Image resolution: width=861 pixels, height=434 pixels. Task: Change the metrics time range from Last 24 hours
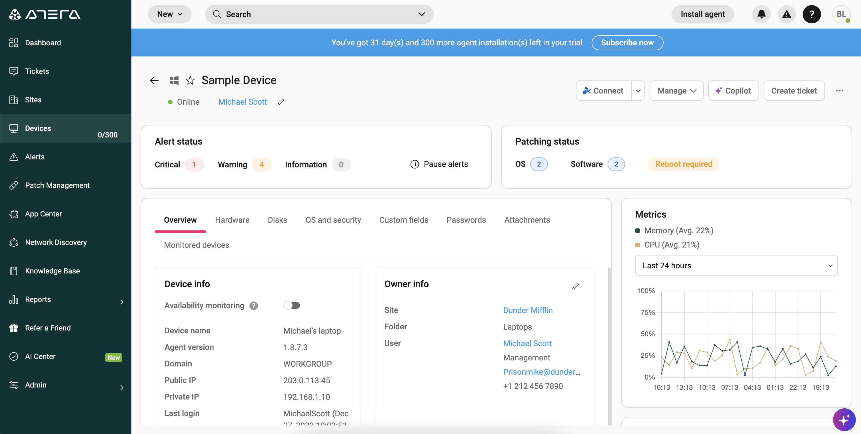coord(736,265)
